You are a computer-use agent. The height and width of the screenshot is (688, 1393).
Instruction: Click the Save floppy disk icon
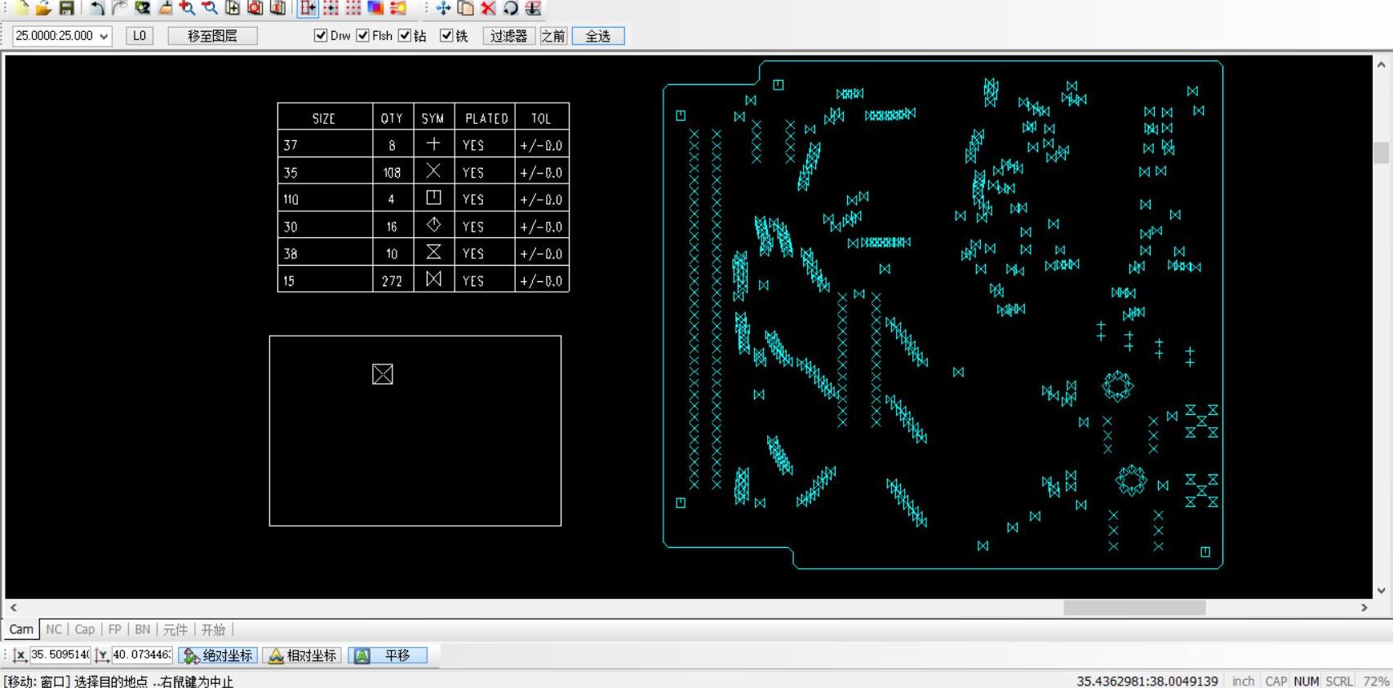[67, 8]
